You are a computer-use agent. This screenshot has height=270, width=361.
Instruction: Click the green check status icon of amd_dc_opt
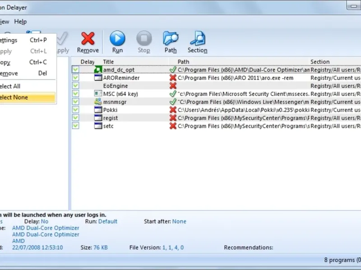tap(173, 69)
